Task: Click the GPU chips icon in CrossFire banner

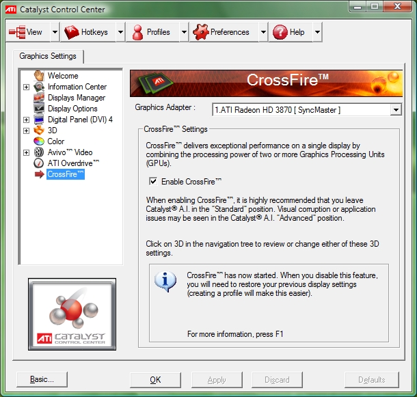Action: point(156,83)
